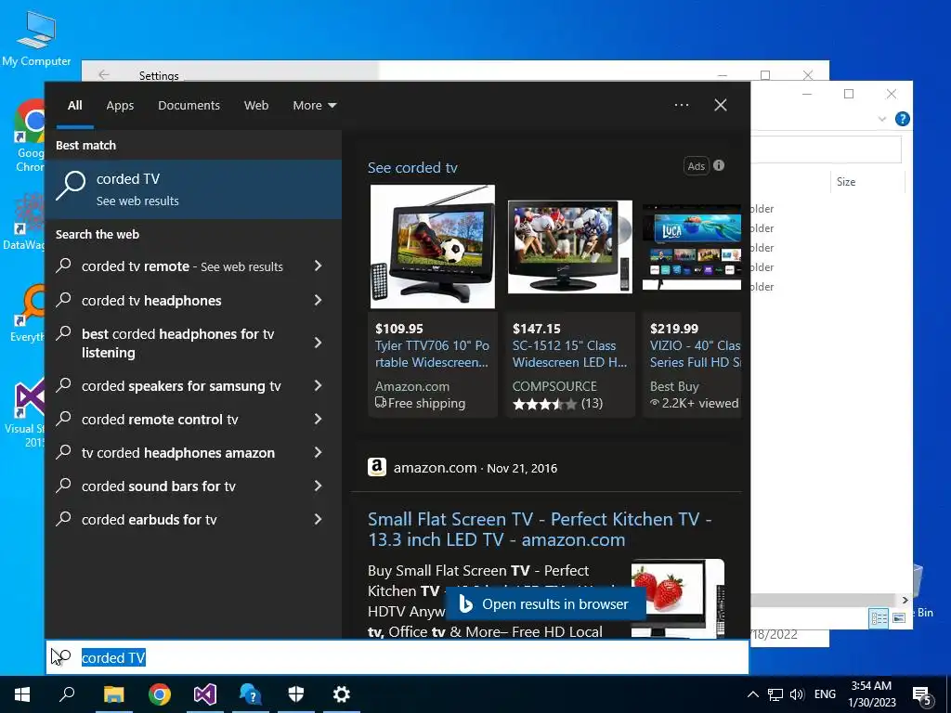951x713 pixels.
Task: Expand best corded headphones suggestion arrow
Action: (318, 343)
